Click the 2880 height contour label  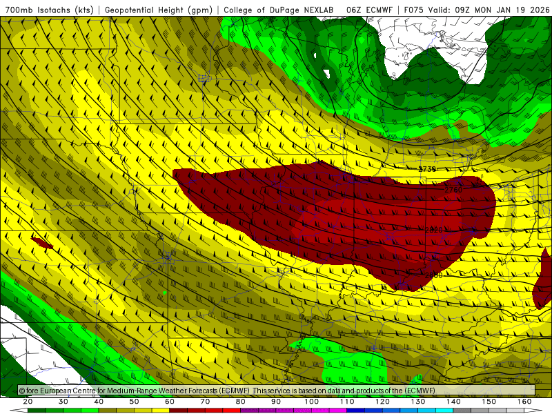click(434, 275)
